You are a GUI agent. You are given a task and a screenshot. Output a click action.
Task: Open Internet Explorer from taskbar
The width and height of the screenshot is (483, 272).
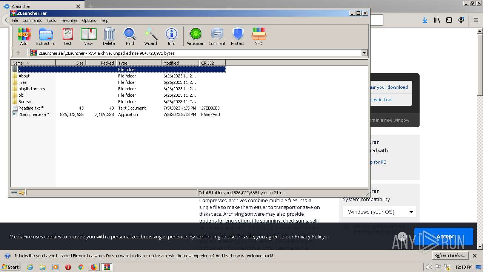(30, 267)
